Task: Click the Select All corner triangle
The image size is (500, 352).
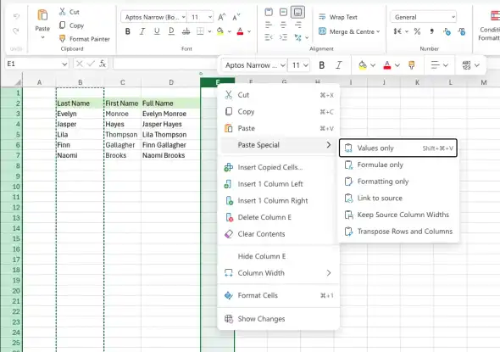Action: 17,82
